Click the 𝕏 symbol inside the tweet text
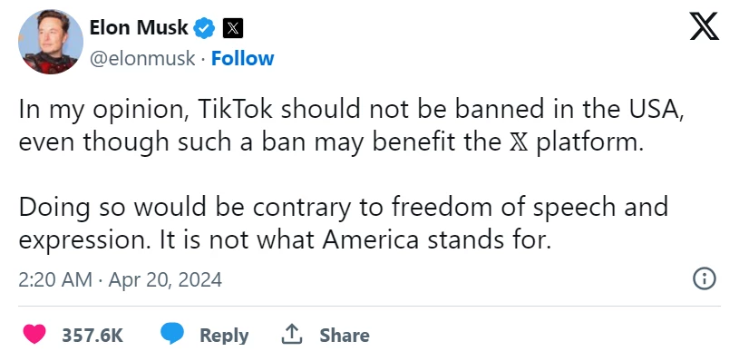739x361 pixels. pyautogui.click(x=519, y=142)
